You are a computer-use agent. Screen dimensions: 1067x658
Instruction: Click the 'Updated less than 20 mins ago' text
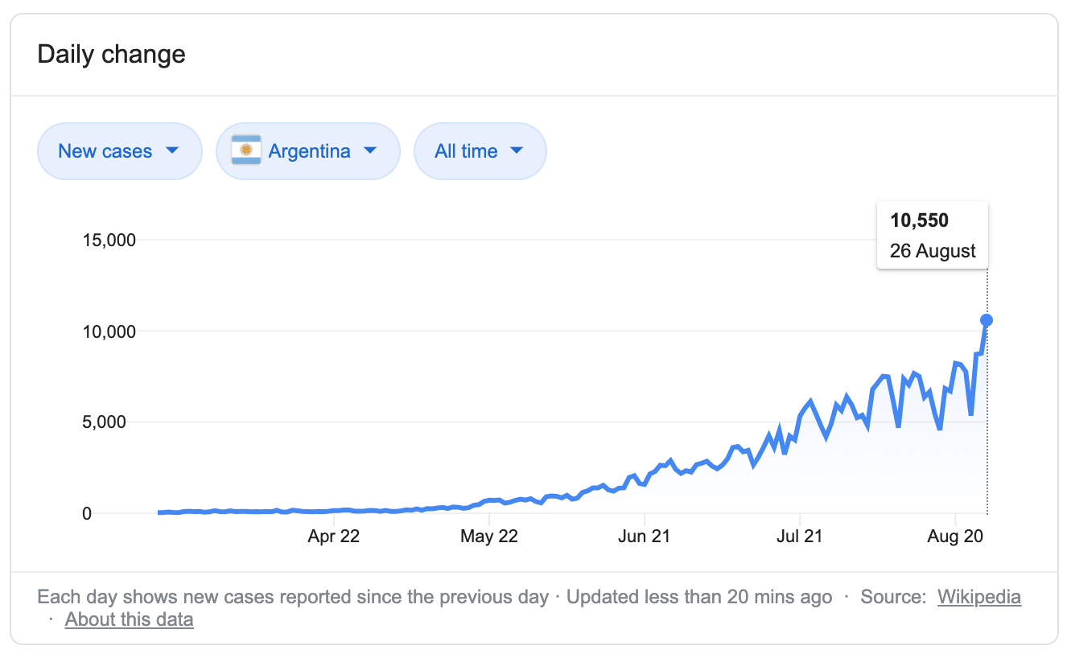point(699,597)
